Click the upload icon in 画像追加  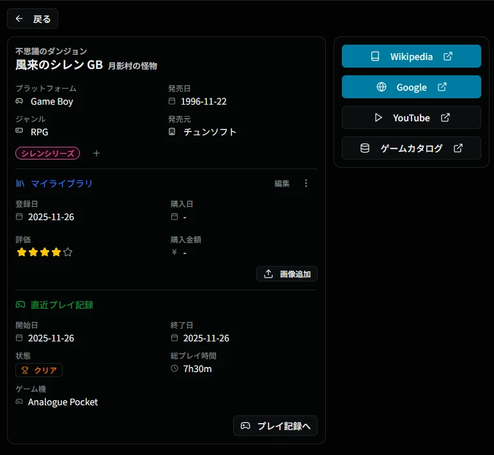click(x=268, y=274)
